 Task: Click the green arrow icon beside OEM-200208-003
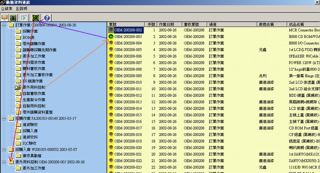click(x=111, y=37)
